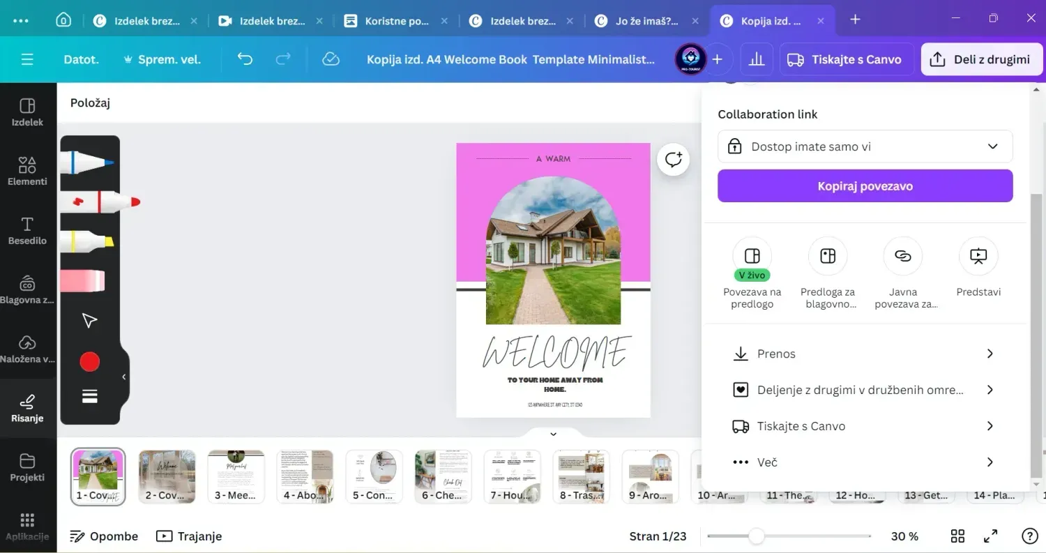Close the Kopija izd. tab
Viewport: 1046px width, 553px height.
point(821,21)
